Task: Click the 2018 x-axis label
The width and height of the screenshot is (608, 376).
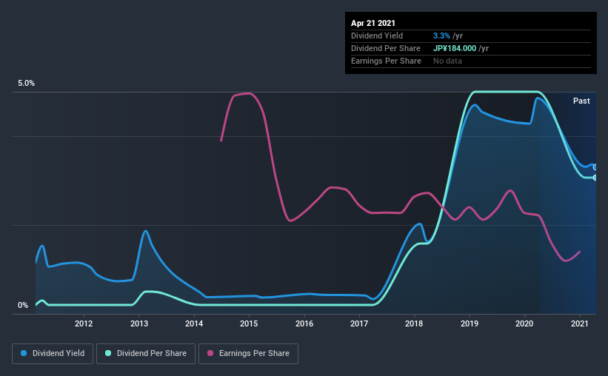Action: click(414, 323)
